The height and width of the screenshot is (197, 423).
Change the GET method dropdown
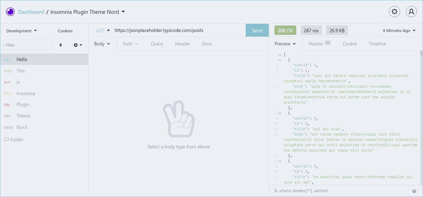point(103,31)
